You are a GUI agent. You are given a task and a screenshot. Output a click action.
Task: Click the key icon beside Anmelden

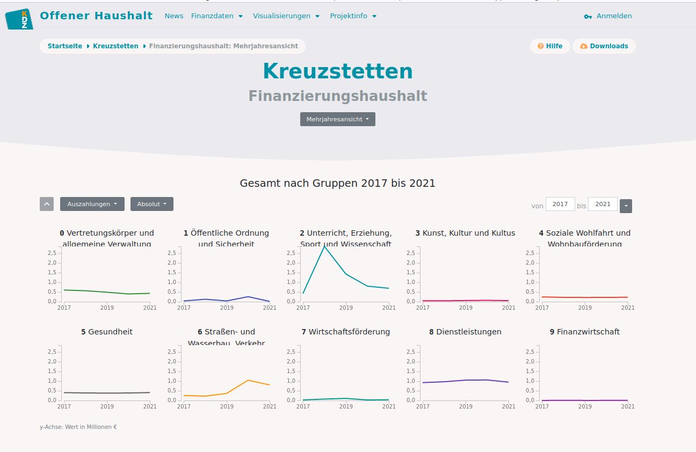coord(588,17)
